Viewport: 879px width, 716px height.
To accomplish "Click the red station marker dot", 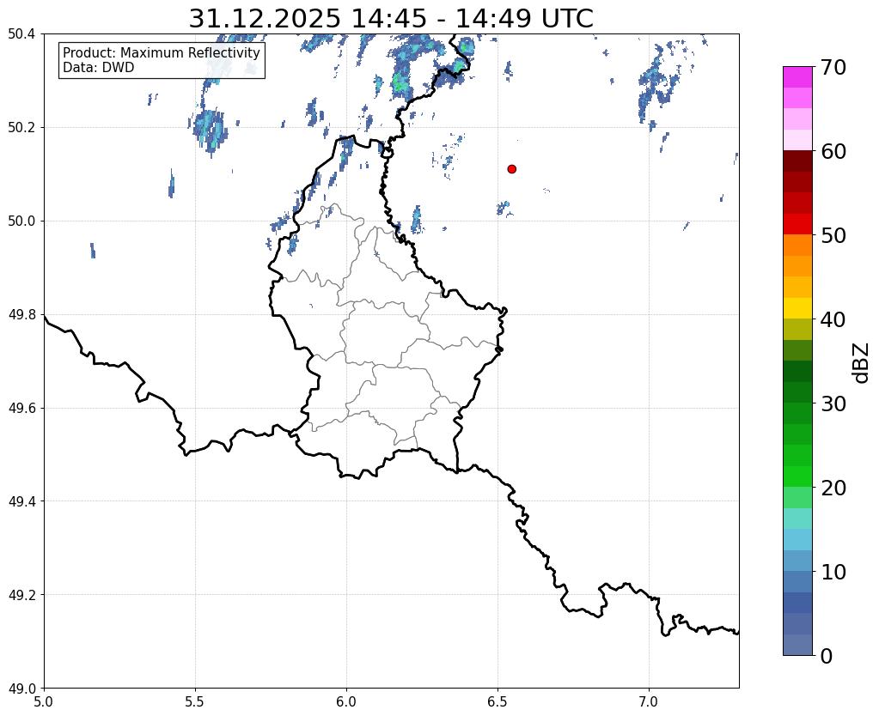I will (x=511, y=169).
